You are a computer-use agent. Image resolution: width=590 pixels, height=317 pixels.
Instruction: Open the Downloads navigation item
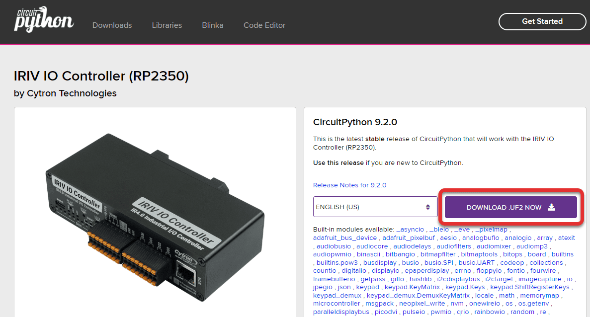(112, 25)
